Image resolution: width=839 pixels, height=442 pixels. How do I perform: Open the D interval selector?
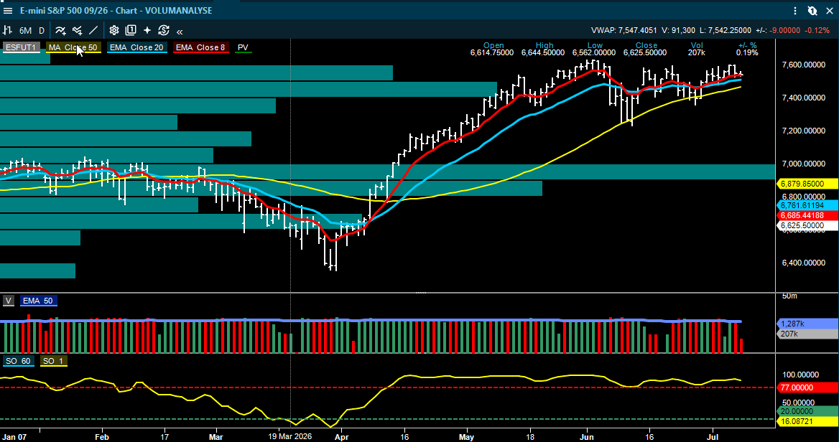tap(41, 30)
